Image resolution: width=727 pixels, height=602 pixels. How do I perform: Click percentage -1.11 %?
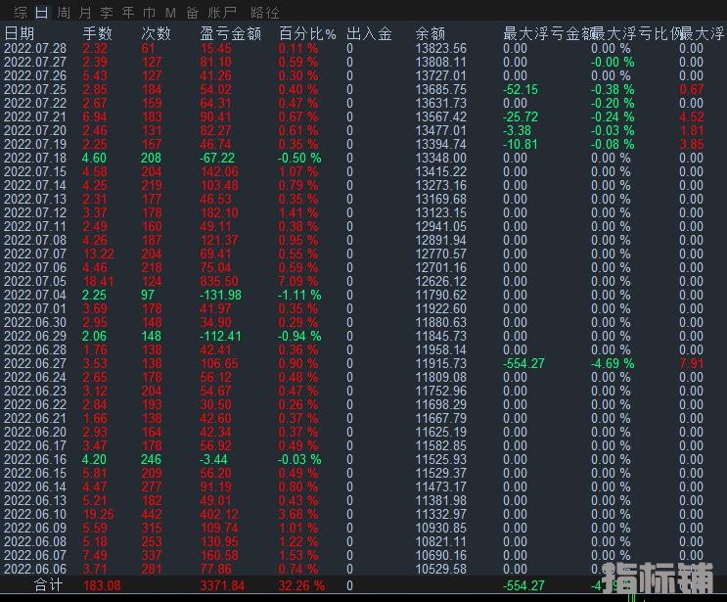pyautogui.click(x=299, y=295)
